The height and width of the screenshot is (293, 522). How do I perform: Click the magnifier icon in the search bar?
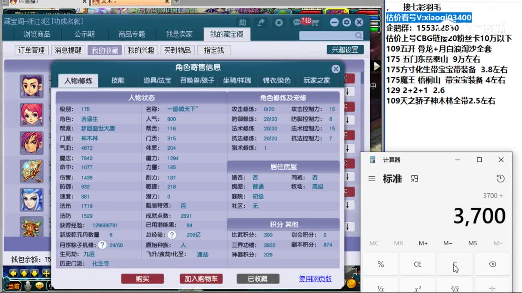358,36
